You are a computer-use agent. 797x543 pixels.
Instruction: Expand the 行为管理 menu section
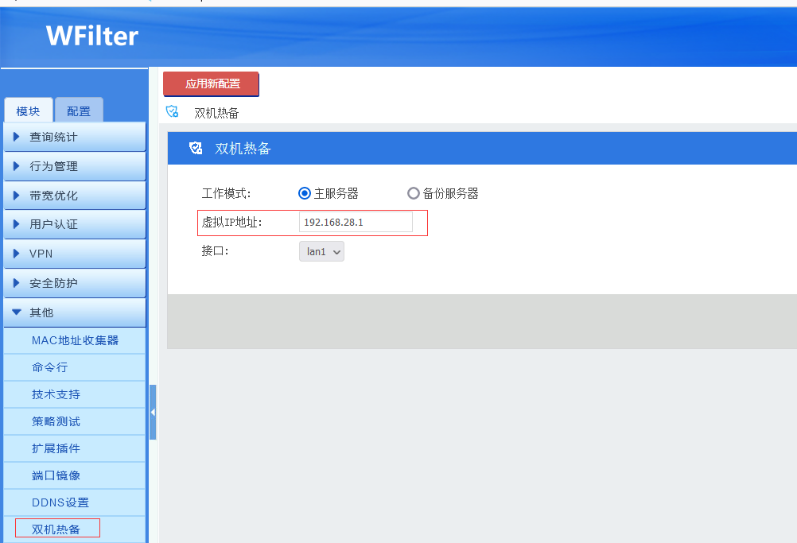tap(74, 166)
